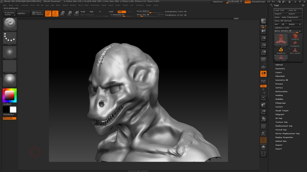
Task: Click the BPR render button
Action: 263,21
